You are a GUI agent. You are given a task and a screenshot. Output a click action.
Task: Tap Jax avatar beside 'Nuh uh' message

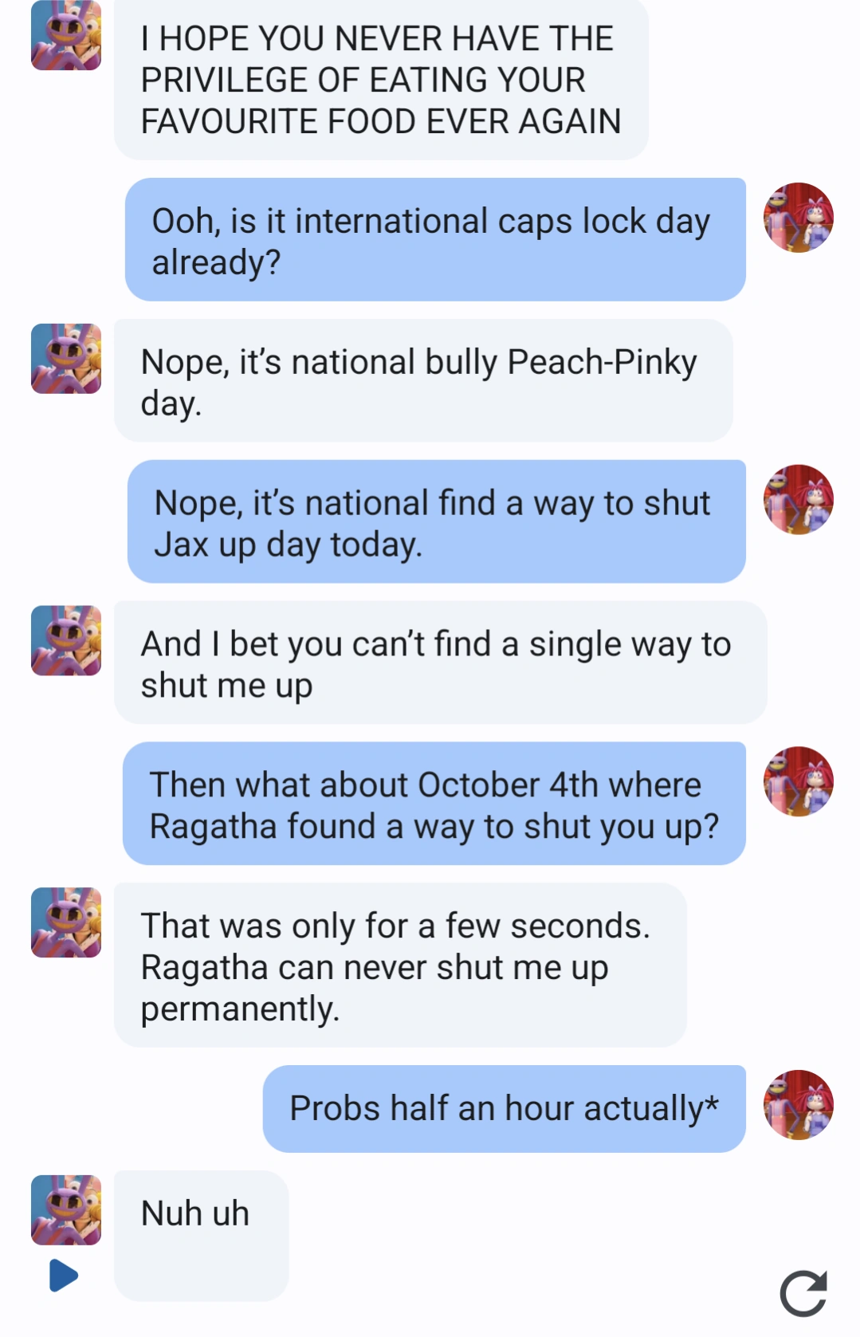tap(66, 1210)
